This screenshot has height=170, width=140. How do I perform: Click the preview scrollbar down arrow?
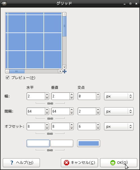(64, 67)
